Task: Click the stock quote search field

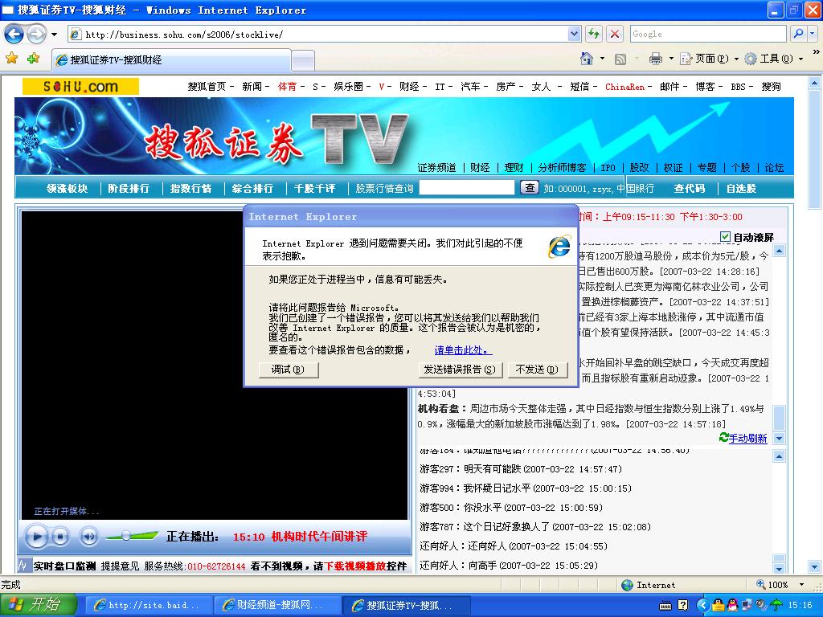Action: click(x=467, y=188)
